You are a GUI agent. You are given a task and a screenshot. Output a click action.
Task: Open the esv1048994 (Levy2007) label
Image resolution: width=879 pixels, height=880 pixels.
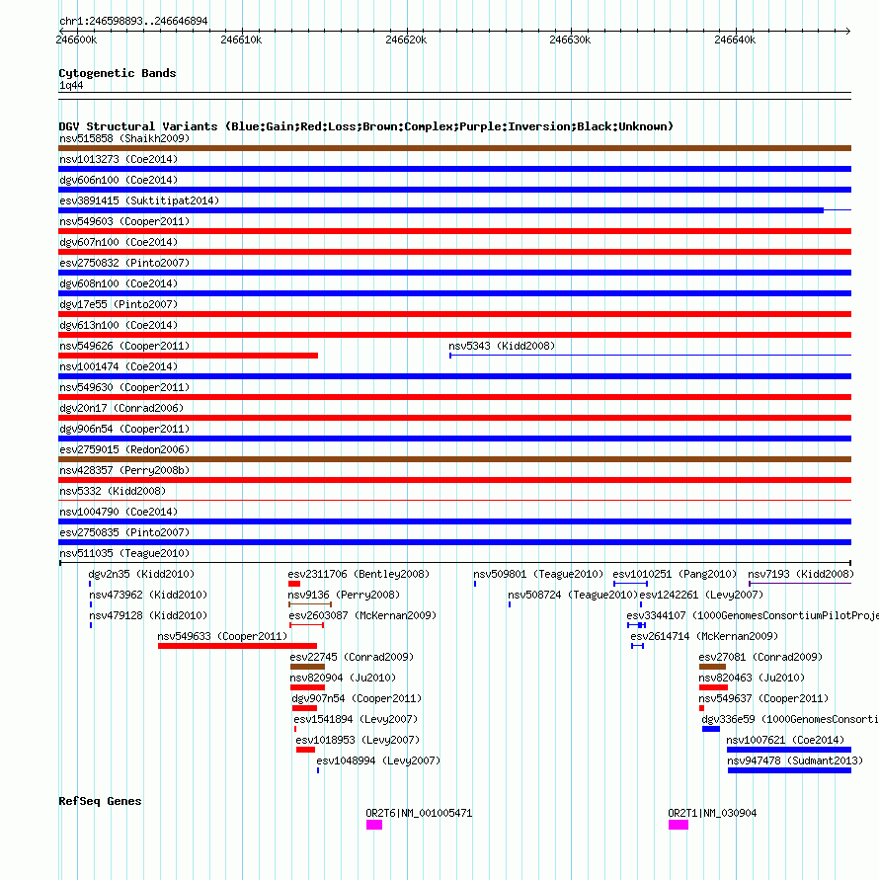378,761
